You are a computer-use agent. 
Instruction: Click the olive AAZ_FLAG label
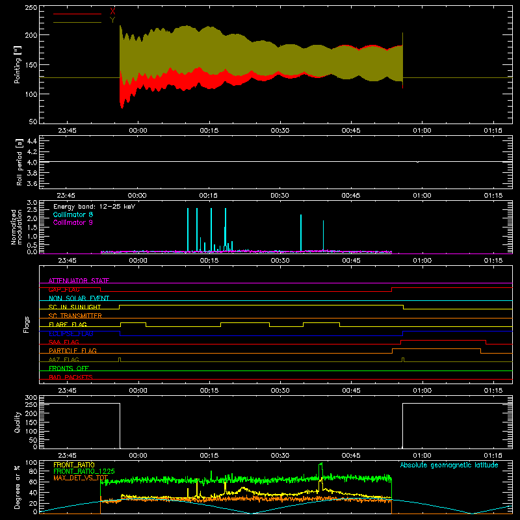(64, 359)
